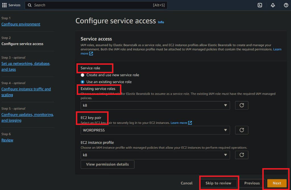Screen dimensions: 291x190
Task: Click the Next button
Action: [x=276, y=183]
